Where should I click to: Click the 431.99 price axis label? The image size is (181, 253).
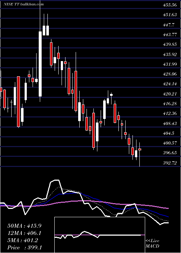click(170, 64)
